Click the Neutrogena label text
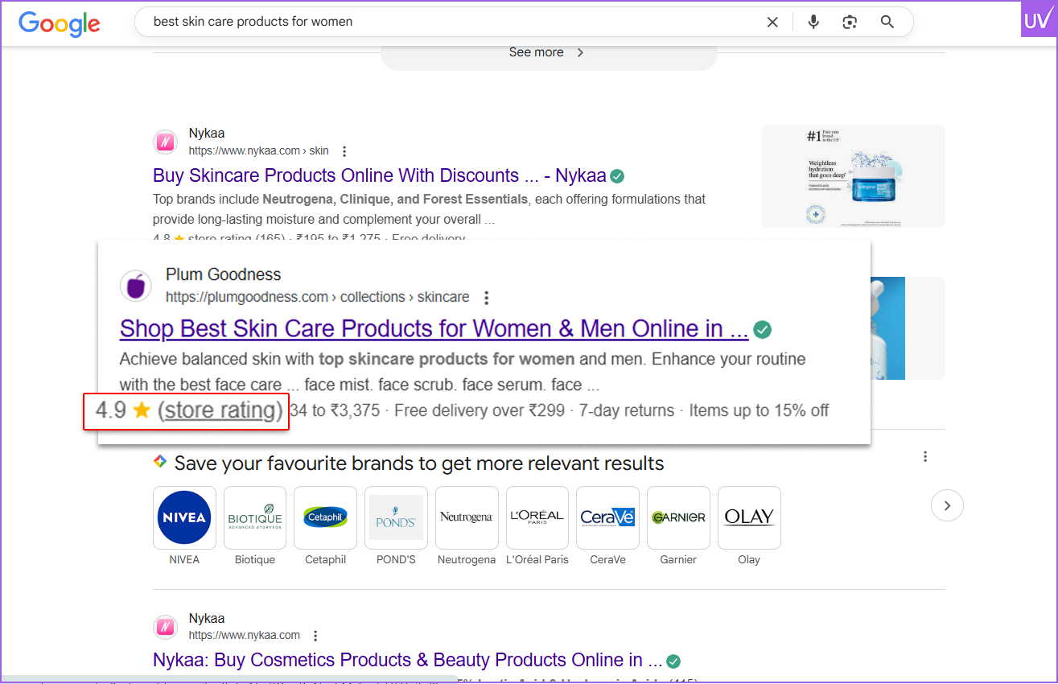 pos(467,559)
